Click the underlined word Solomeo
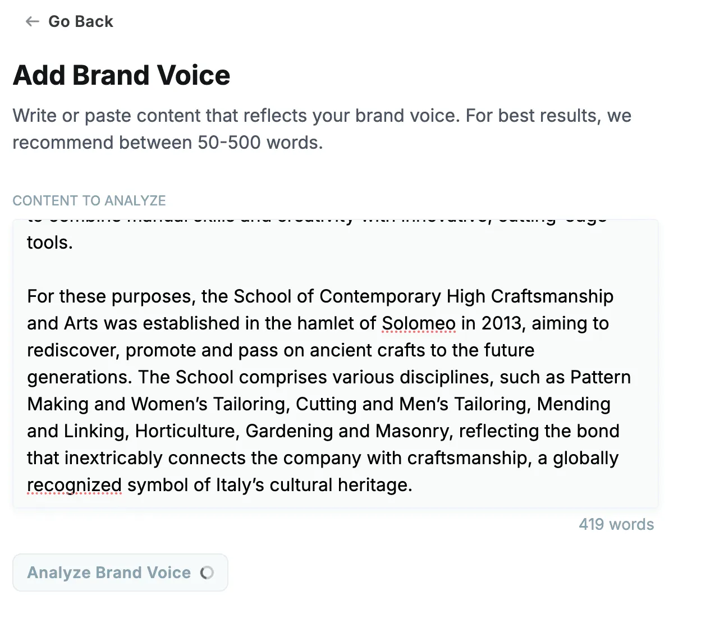The width and height of the screenshot is (724, 632). [x=419, y=323]
